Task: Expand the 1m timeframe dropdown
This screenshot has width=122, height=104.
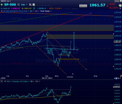Action: pyautogui.click(x=27, y=5)
